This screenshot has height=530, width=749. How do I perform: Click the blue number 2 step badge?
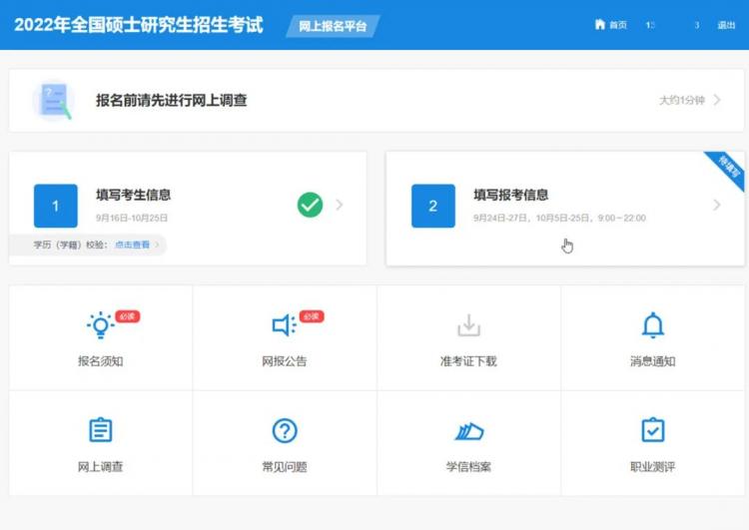(x=432, y=206)
